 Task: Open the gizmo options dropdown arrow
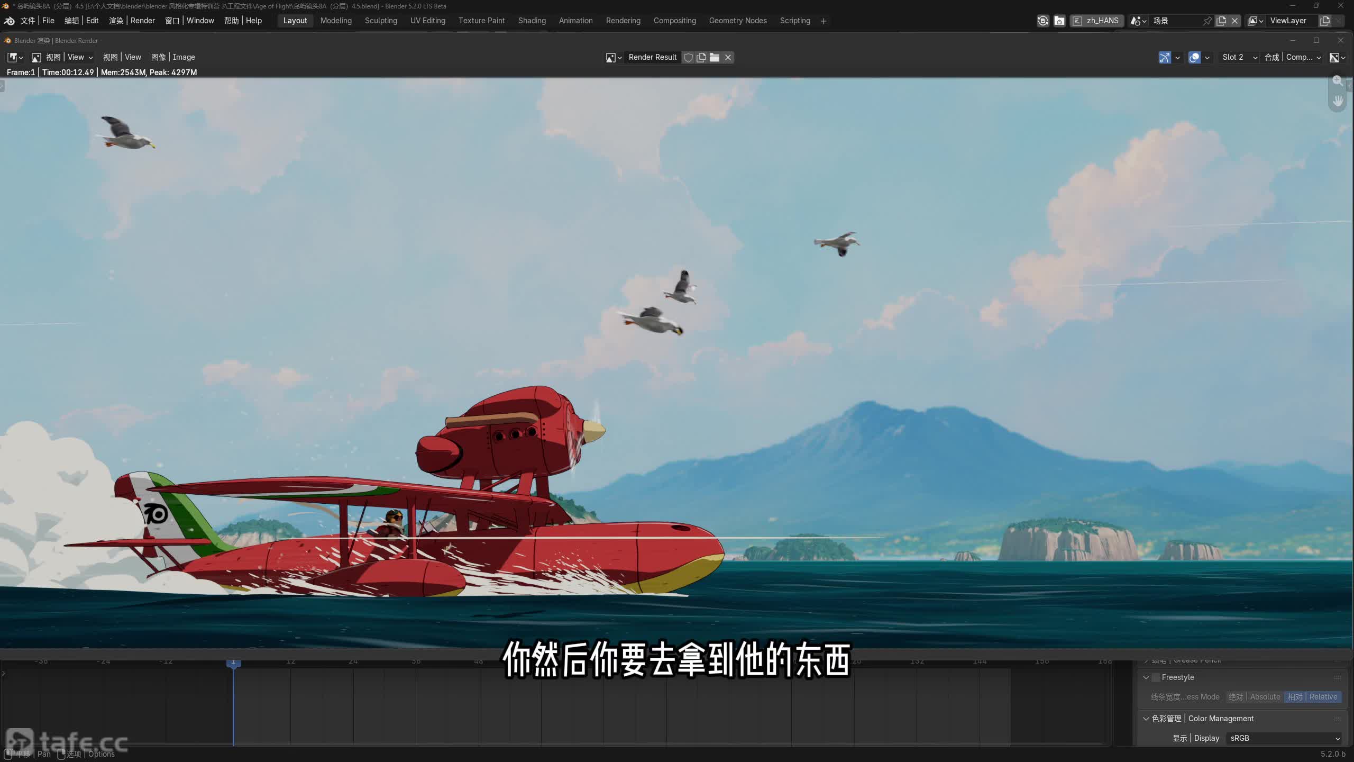[1177, 57]
